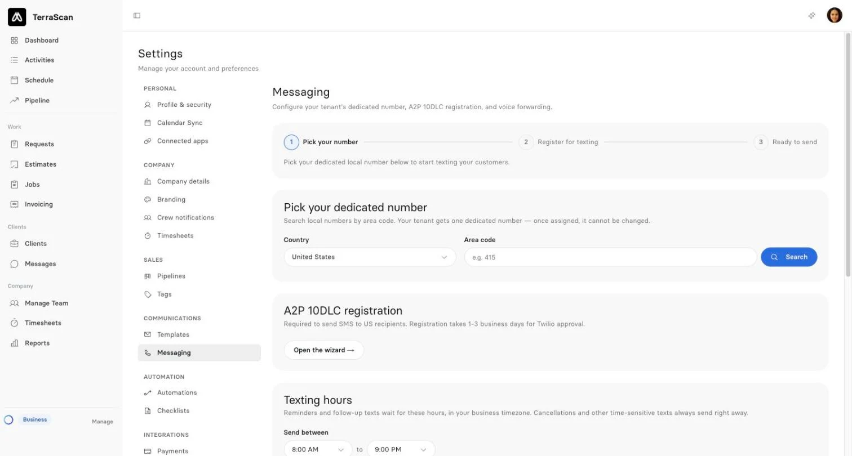Viewport: 852px width, 456px height.
Task: Click the Reports bar chart icon
Action: point(15,343)
